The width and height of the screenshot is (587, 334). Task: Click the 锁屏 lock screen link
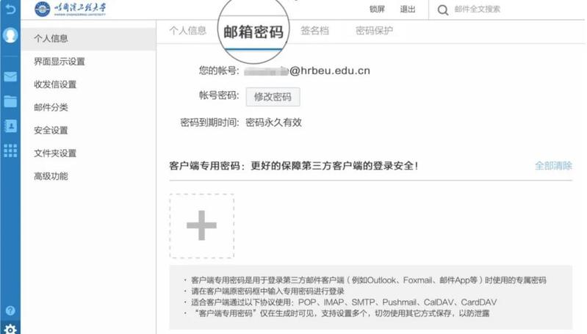(x=377, y=10)
